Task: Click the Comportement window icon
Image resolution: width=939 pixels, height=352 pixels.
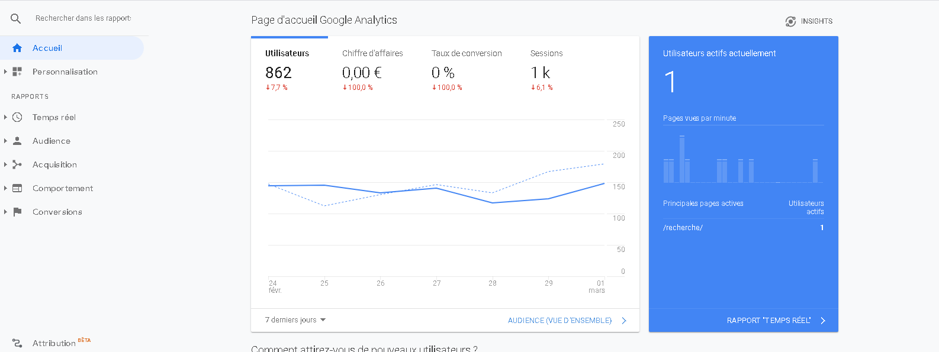Action: pos(17,188)
